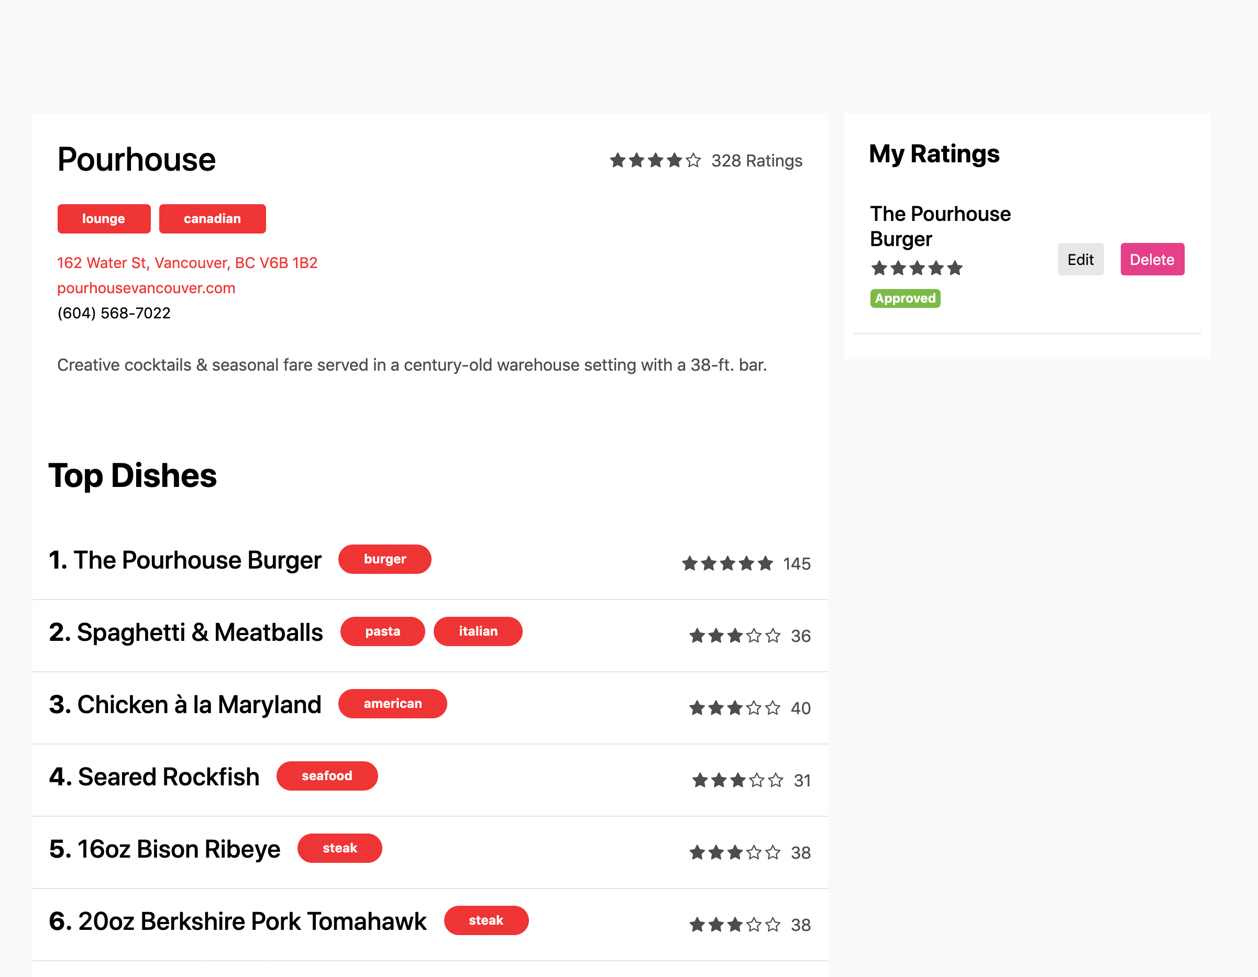Screen dimensions: 1258x977
Task: Select the canadian tag
Action: click(212, 219)
